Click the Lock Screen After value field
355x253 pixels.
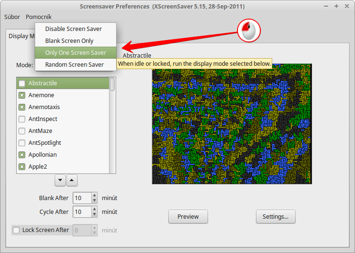pyautogui.click(x=82, y=230)
